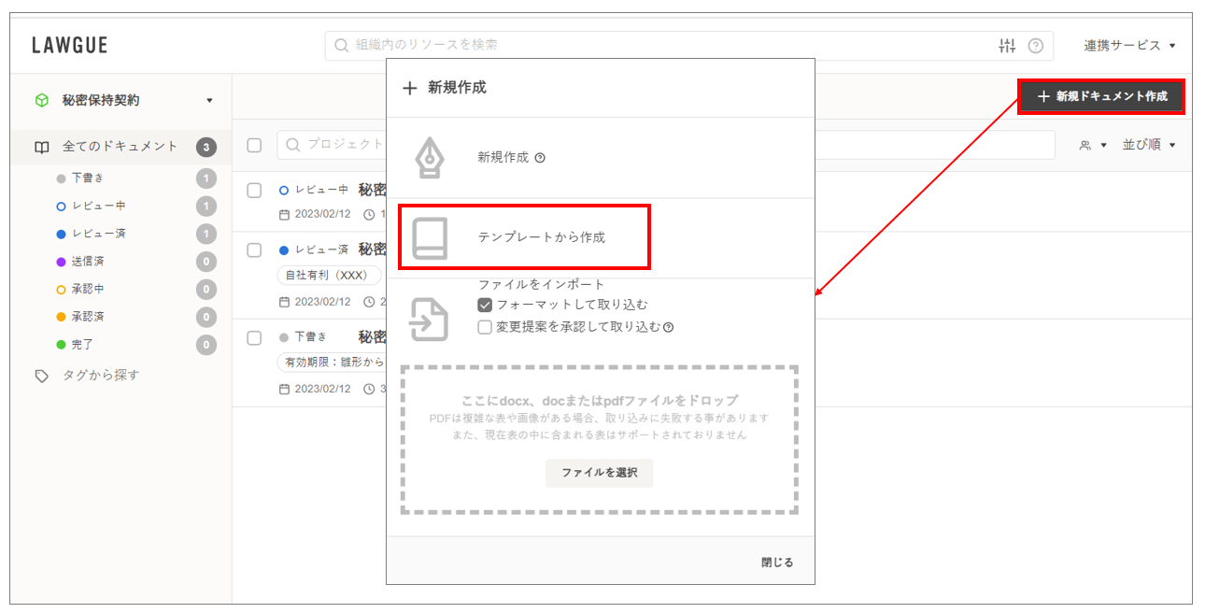1205x613 pixels.
Task: Expand the 秘密保持契約 workspace dropdown
Action: tap(209, 101)
